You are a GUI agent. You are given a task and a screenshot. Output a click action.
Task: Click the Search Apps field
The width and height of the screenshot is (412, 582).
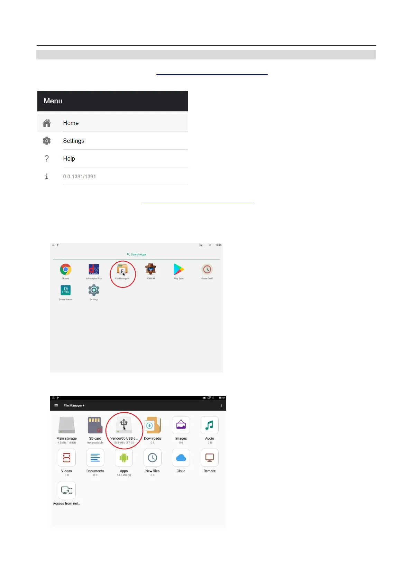click(x=137, y=254)
